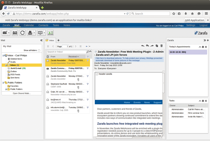The width and height of the screenshot is (210, 141).
Task: Open the Settings link
Action: point(191,25)
